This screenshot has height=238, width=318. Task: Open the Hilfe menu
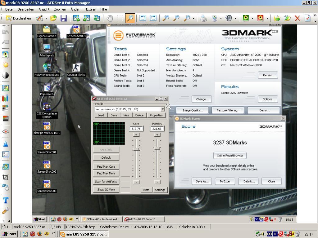click(x=104, y=9)
